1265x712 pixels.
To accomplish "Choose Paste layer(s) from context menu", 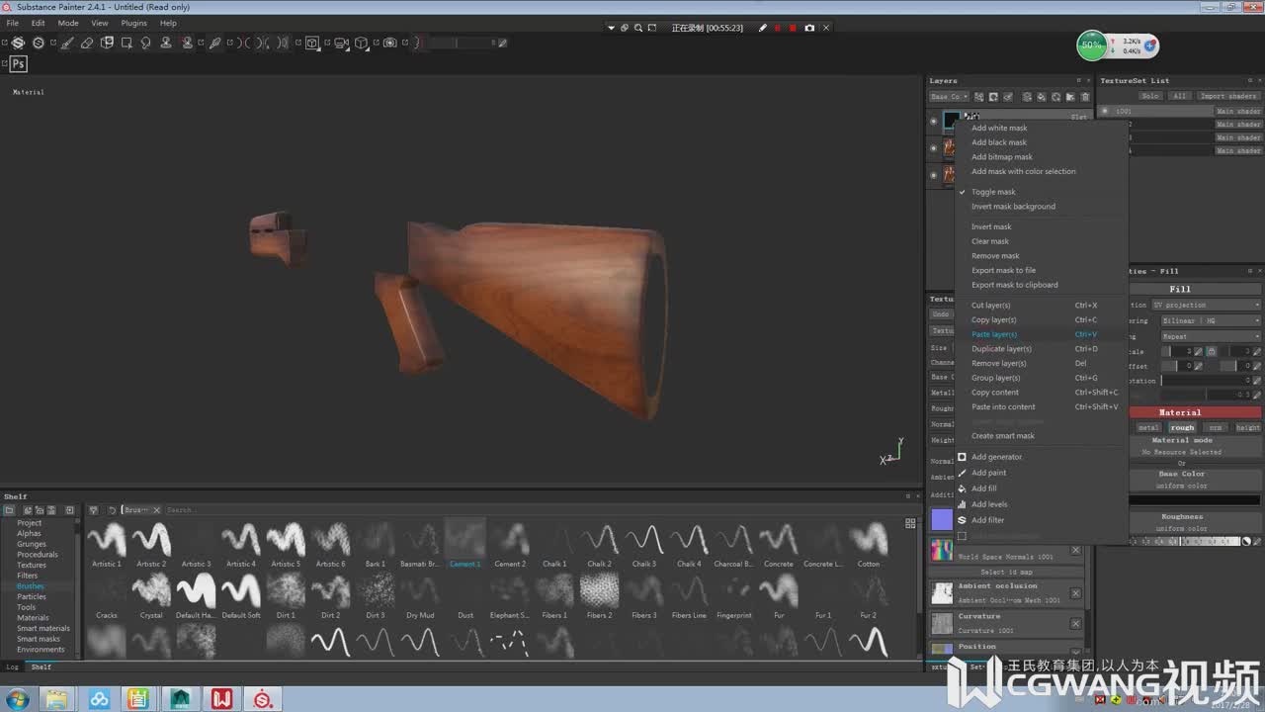I will 994,334.
